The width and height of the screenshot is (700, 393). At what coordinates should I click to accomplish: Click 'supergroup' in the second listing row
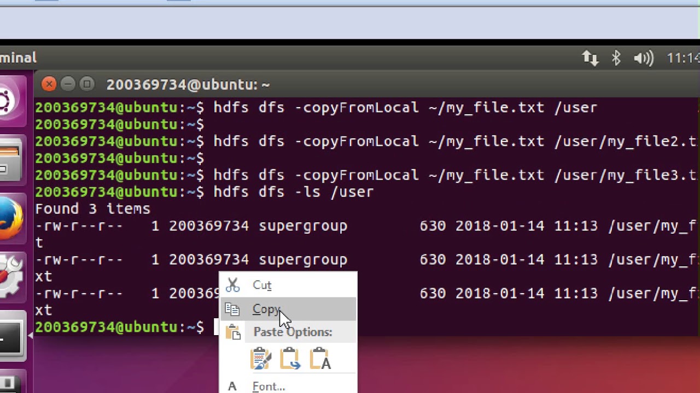click(x=303, y=259)
